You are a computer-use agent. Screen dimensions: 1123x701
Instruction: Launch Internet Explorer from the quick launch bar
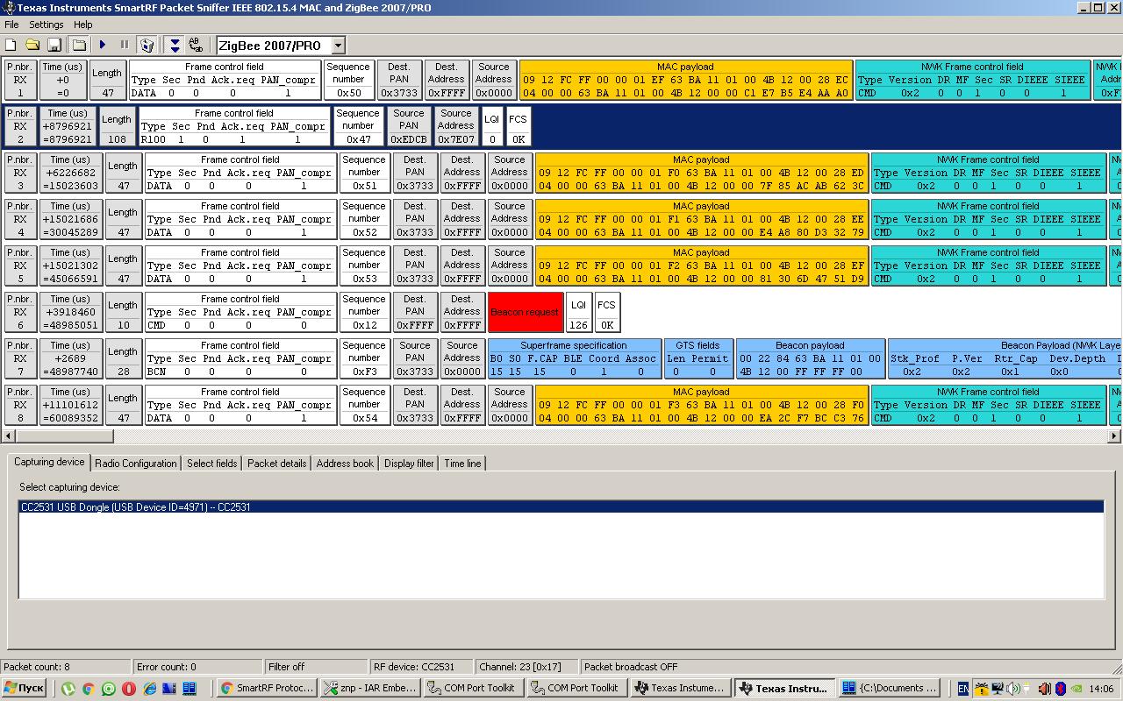click(x=149, y=689)
